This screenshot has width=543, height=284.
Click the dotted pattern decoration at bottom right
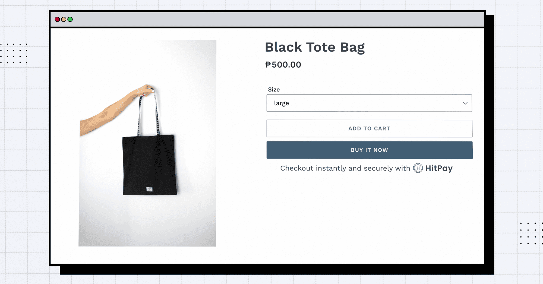point(531,233)
